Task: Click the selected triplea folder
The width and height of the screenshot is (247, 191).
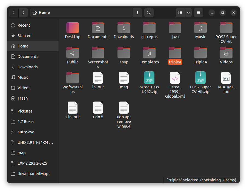Action: tap(175, 53)
